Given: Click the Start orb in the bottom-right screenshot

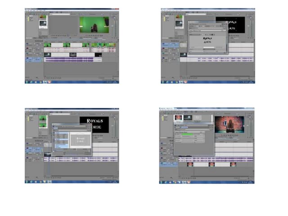Looking at the screenshot, I should point(162,182).
